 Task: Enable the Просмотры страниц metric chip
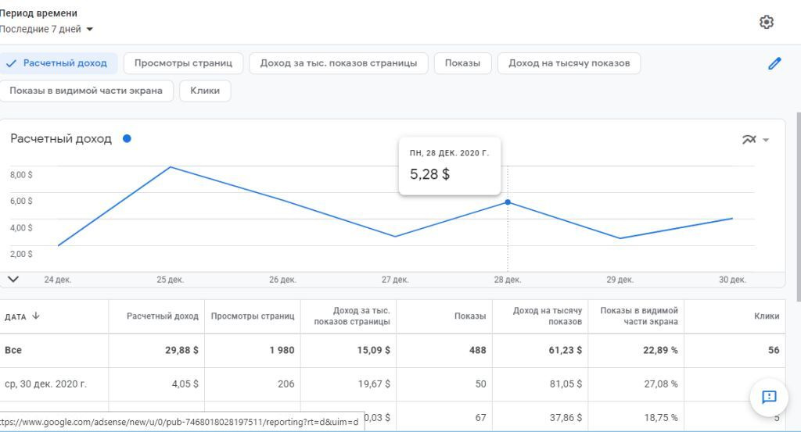pos(183,63)
